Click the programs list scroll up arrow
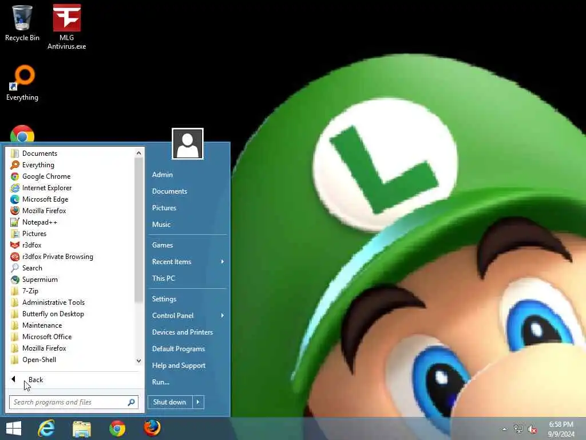The width and height of the screenshot is (586, 440). point(138,153)
